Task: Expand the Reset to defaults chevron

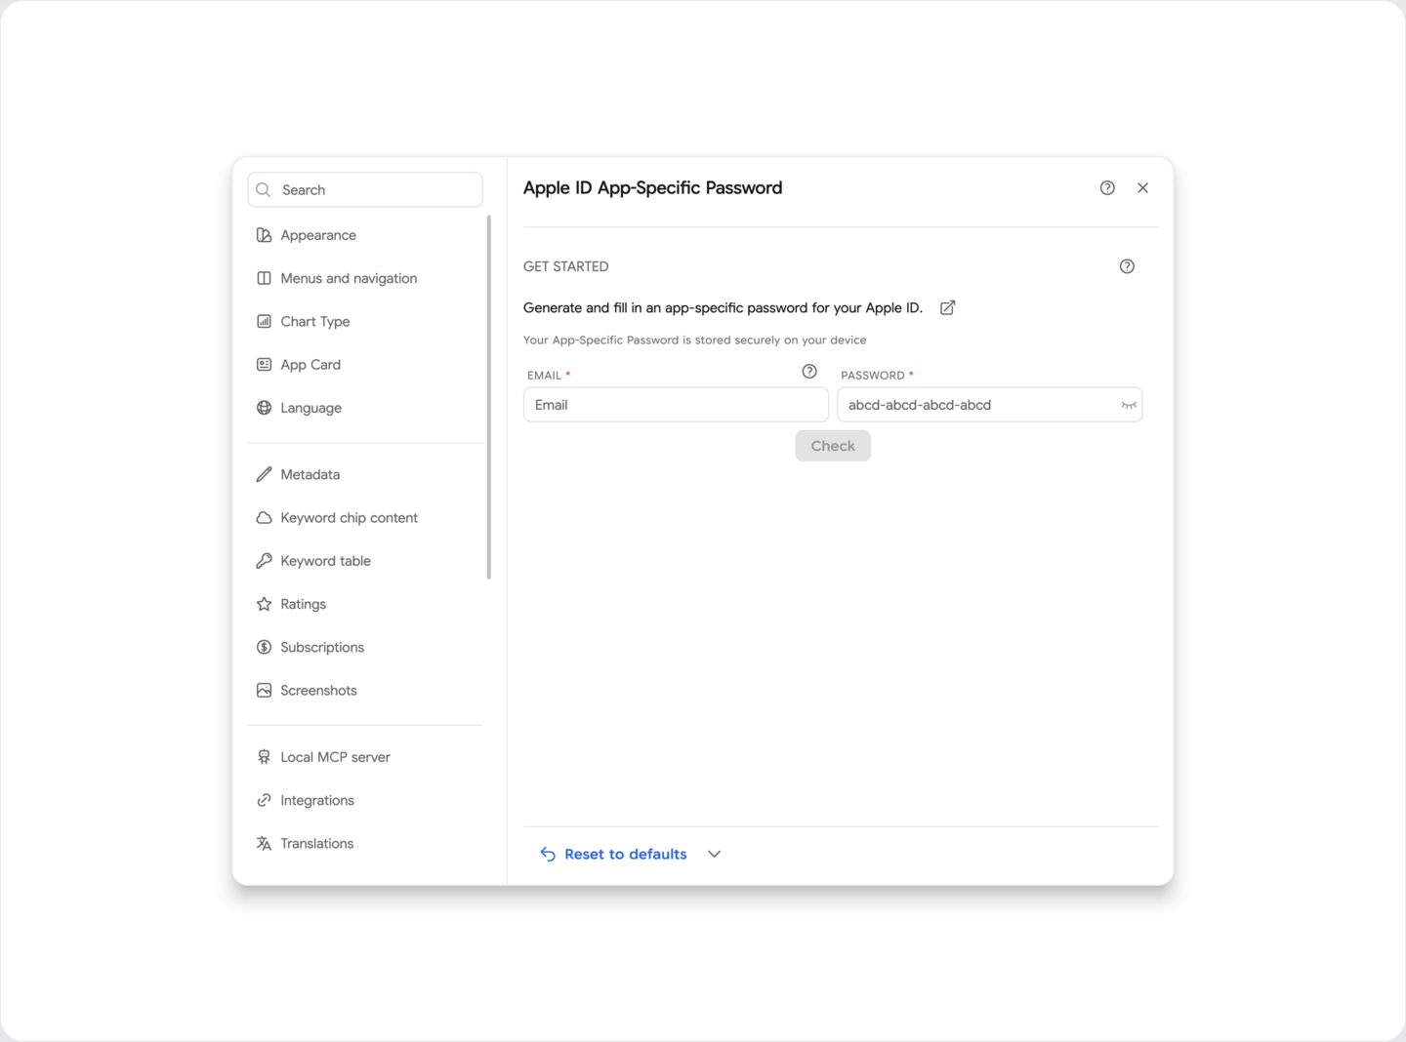Action: tap(715, 854)
